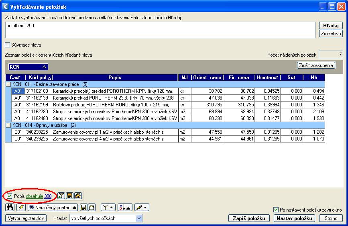Click the KCN grouping header
The height and width of the screenshot is (226, 348).
point(28,67)
